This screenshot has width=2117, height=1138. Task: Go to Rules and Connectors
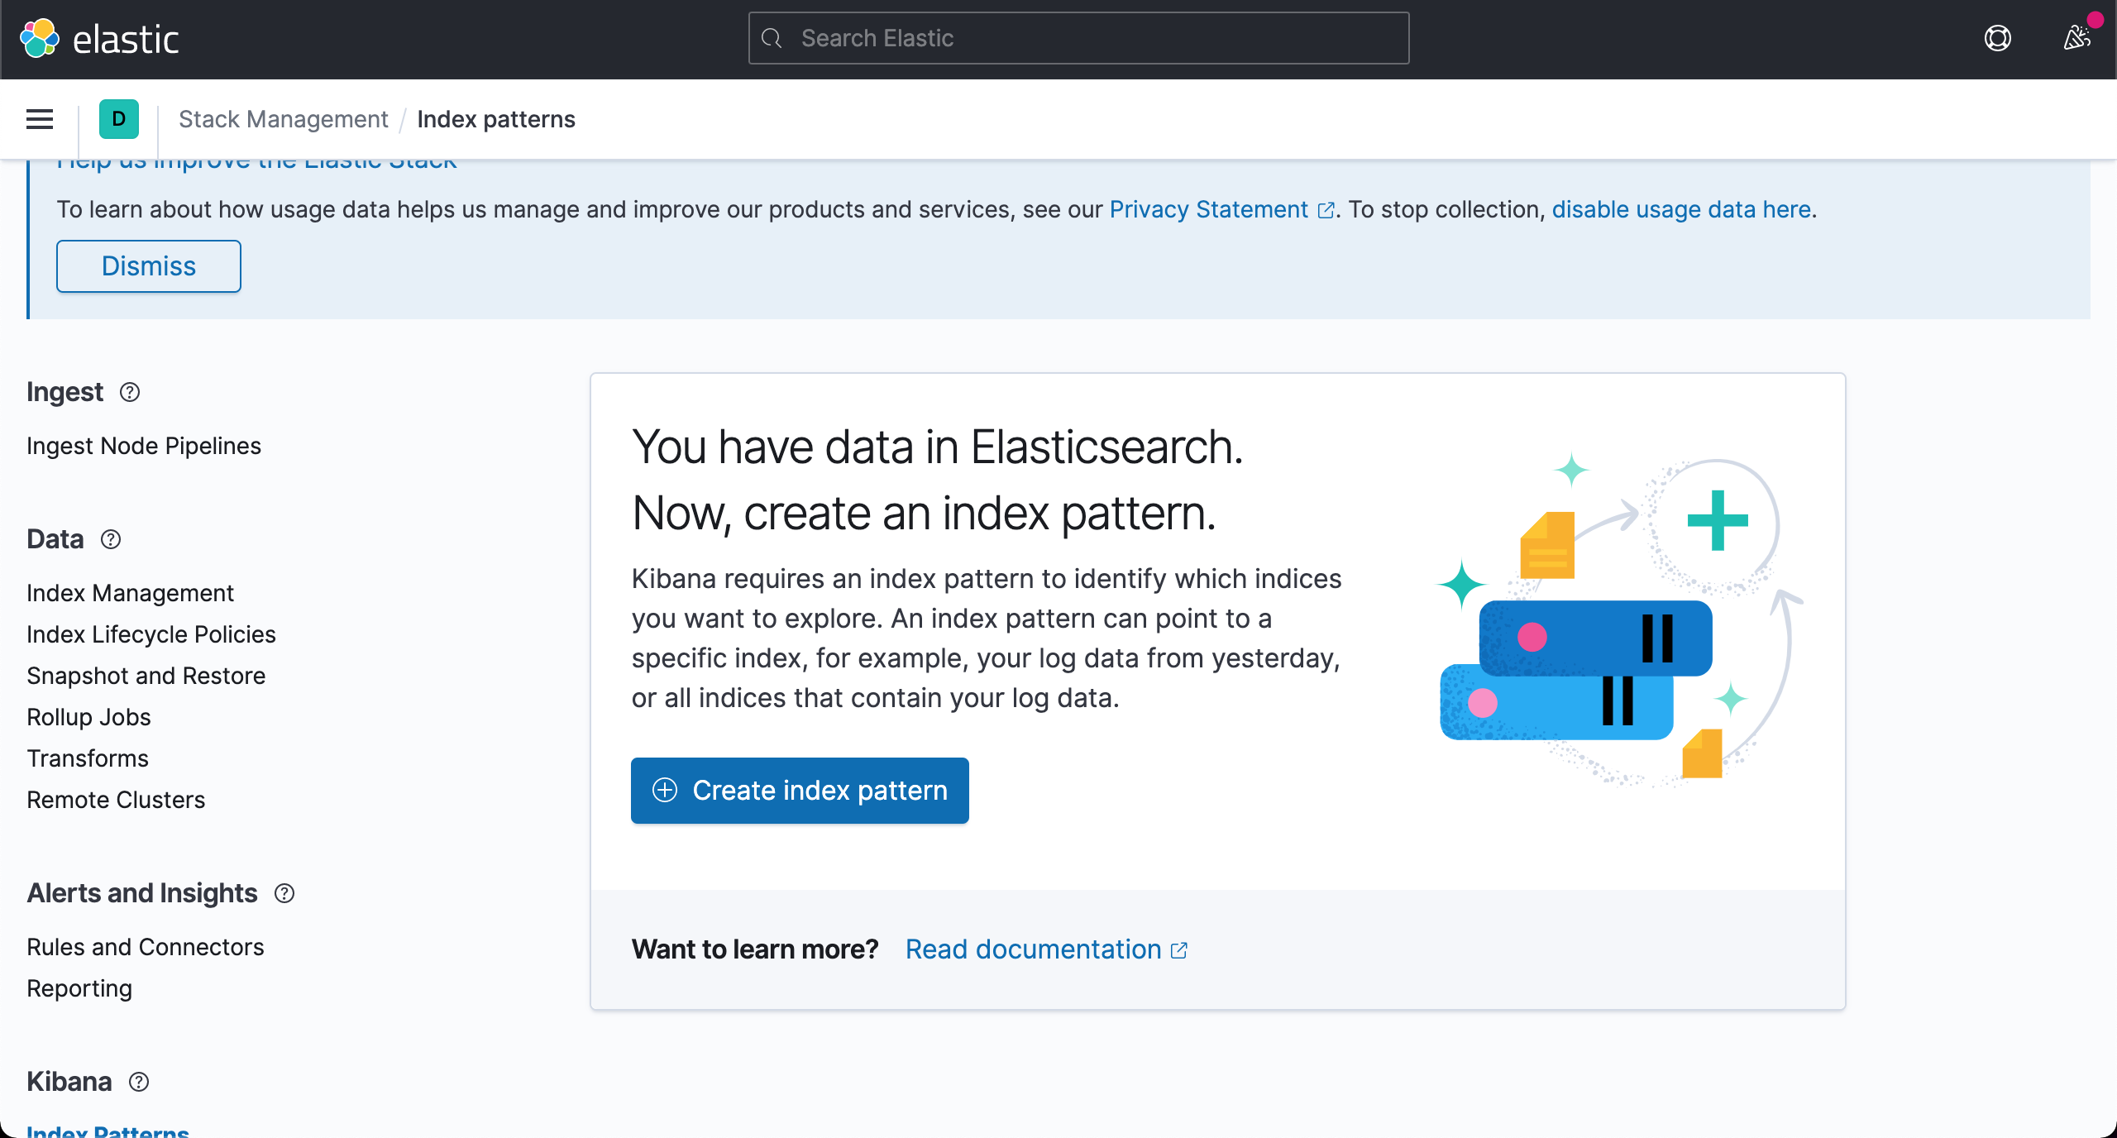pos(145,947)
